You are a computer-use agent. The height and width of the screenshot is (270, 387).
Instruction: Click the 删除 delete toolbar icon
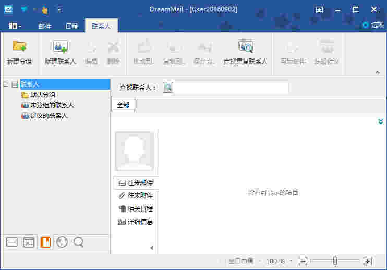click(x=114, y=46)
